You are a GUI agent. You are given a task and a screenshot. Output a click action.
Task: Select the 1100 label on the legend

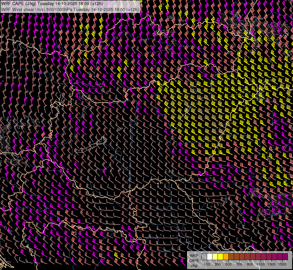[x=261, y=264]
